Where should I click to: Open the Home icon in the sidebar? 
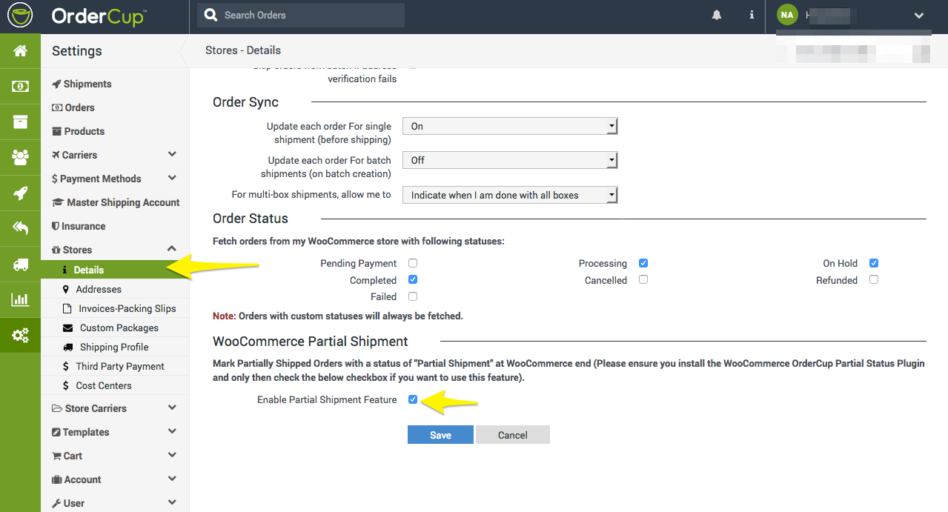(x=20, y=51)
